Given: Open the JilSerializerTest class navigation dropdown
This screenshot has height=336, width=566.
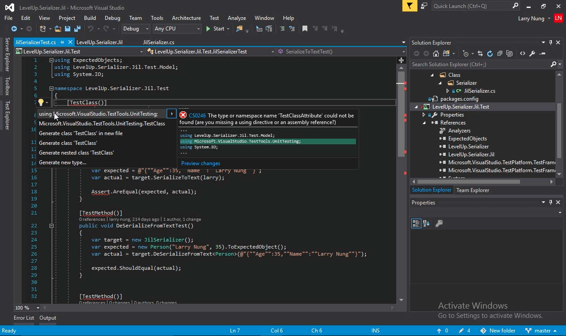Looking at the screenshot, I should [x=273, y=52].
